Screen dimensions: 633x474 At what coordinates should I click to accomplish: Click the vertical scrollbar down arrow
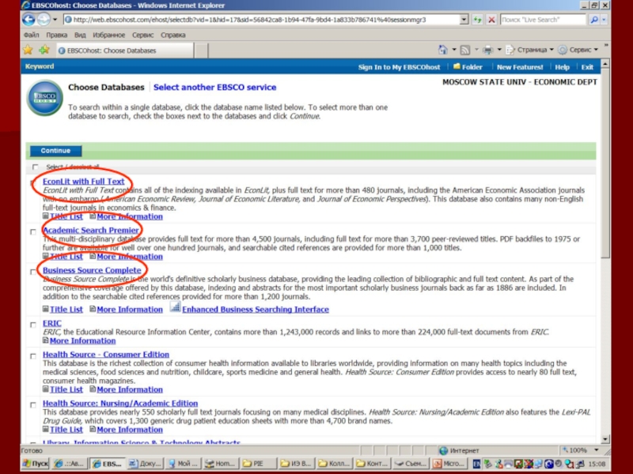coord(605,438)
